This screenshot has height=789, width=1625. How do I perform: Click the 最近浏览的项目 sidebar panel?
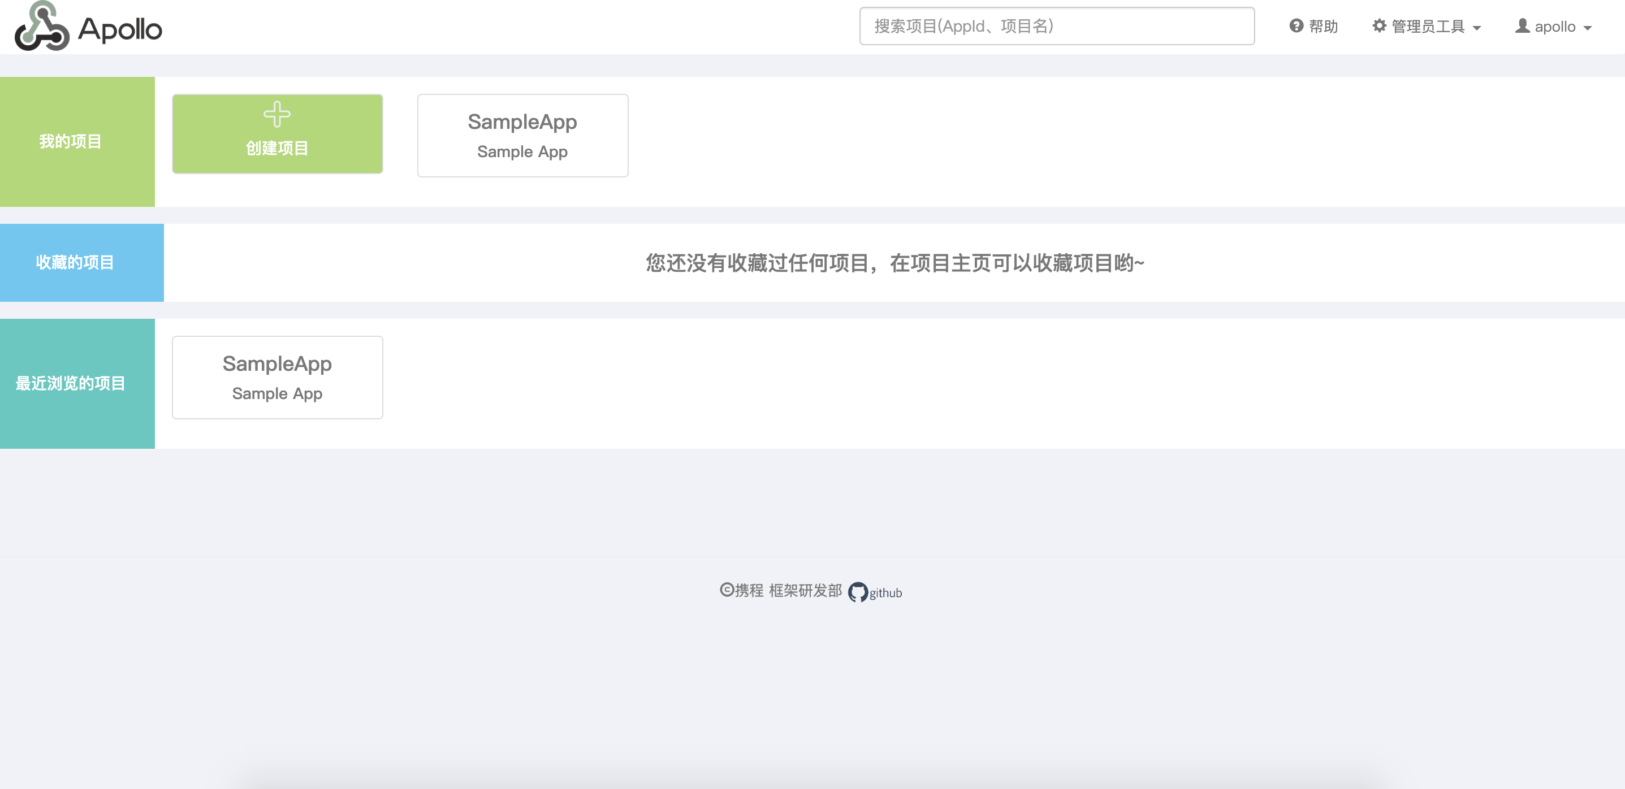click(70, 382)
